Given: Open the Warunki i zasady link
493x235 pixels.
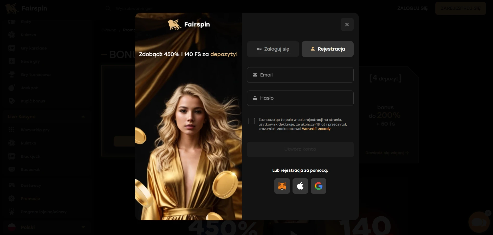Looking at the screenshot, I should 316,129.
